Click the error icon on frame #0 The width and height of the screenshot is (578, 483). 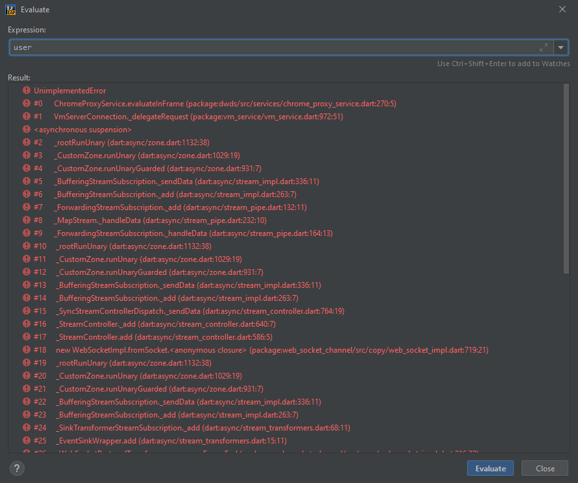pos(26,103)
